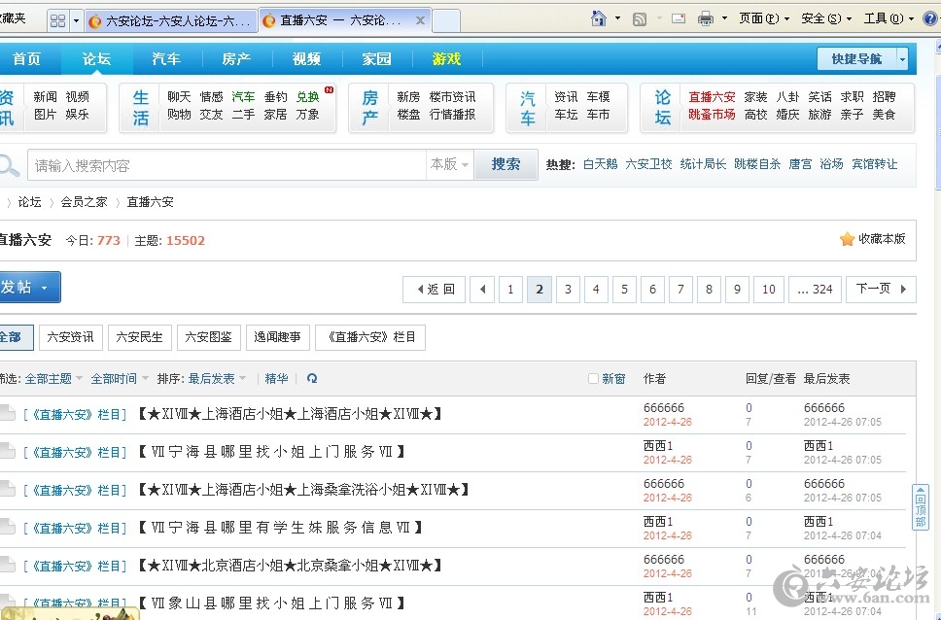
Task: Open the quick tabs grid icon
Action: 57,20
